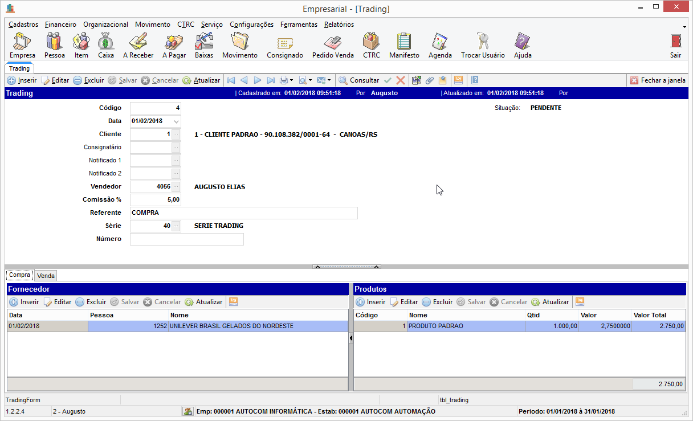Image resolution: width=693 pixels, height=421 pixels.
Task: Open the Financeiro menu
Action: point(60,24)
